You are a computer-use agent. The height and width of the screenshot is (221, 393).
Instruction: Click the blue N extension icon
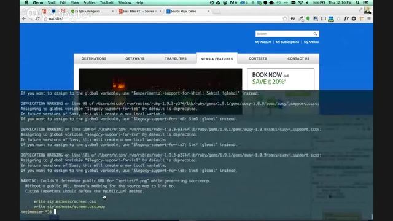[x=316, y=18]
